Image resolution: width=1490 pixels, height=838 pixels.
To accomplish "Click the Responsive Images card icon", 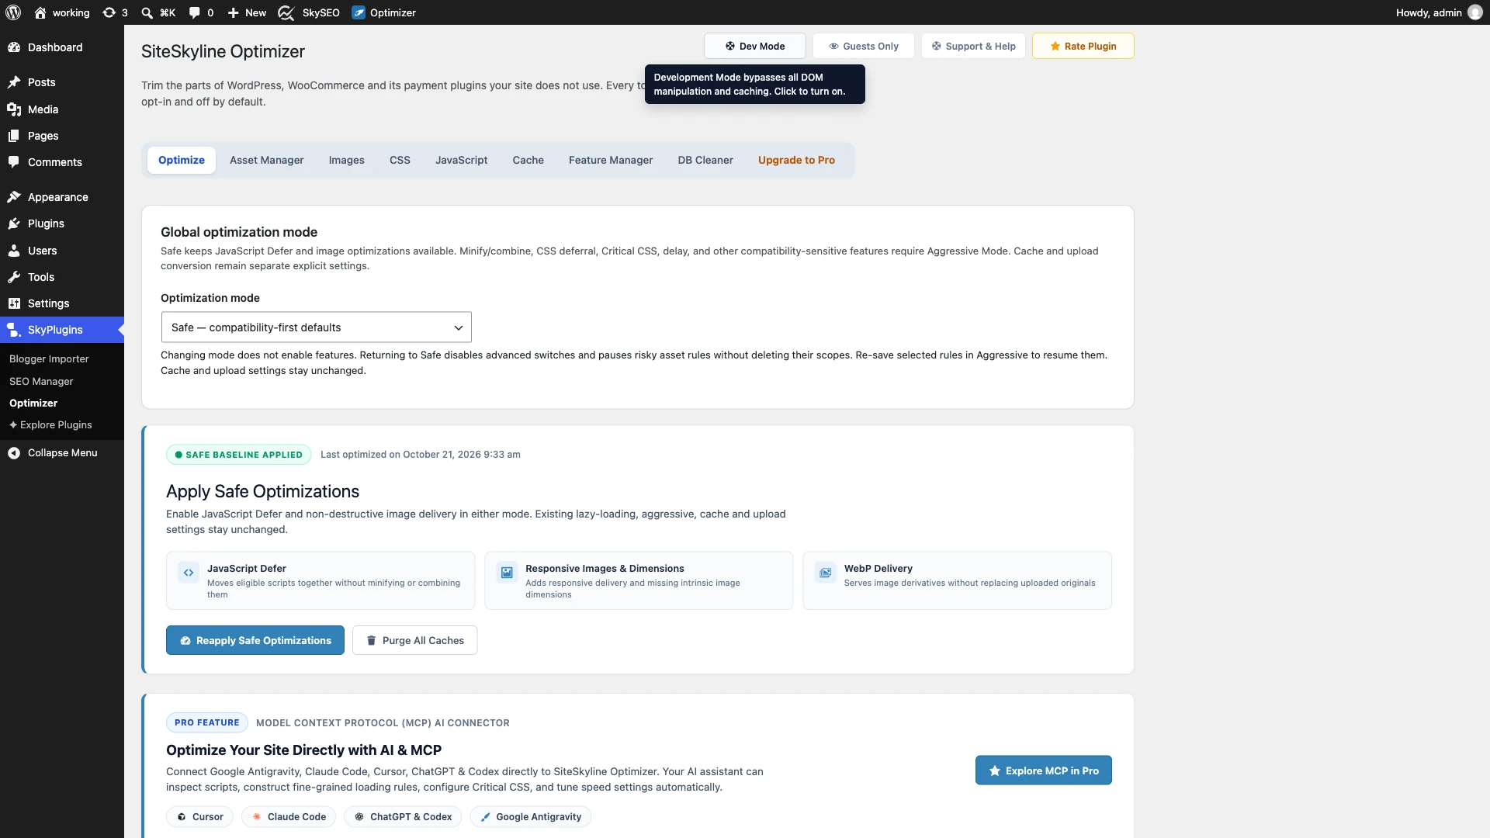I will 507,573.
